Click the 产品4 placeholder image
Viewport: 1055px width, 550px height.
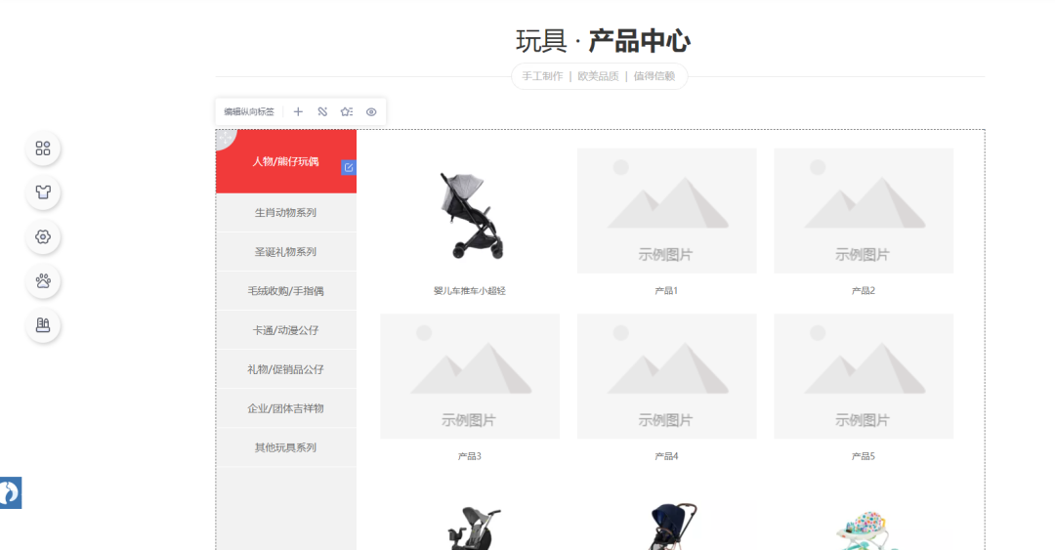667,376
